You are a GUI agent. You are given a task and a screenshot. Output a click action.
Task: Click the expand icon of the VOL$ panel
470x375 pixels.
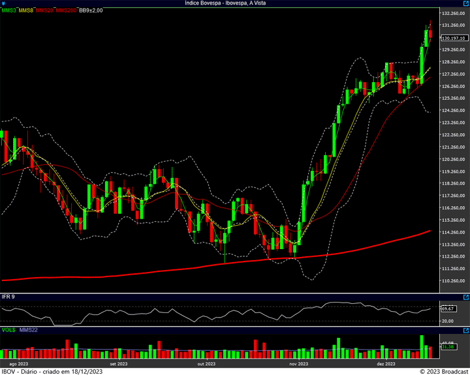pos(465,331)
